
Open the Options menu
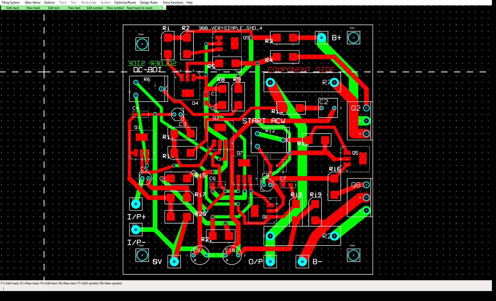coord(49,2)
